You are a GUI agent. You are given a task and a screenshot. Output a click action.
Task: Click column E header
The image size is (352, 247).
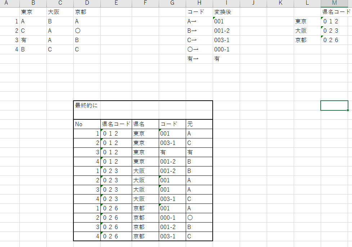tap(116, 3)
